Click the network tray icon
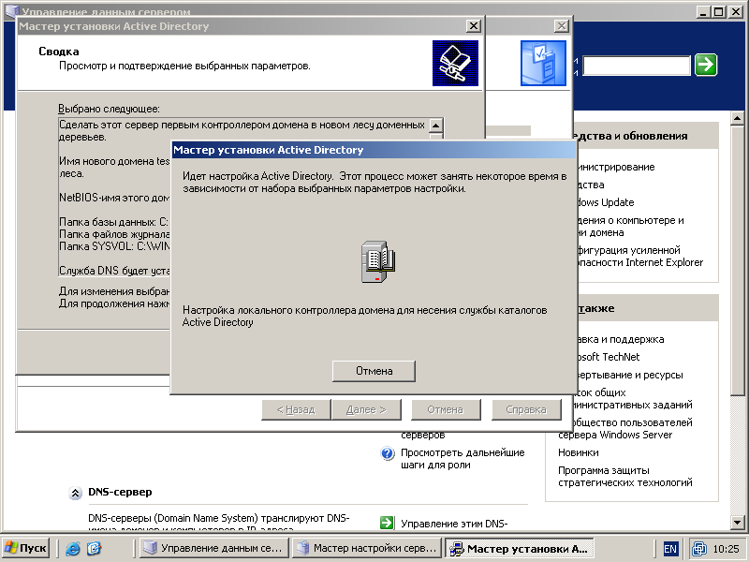 click(x=698, y=549)
